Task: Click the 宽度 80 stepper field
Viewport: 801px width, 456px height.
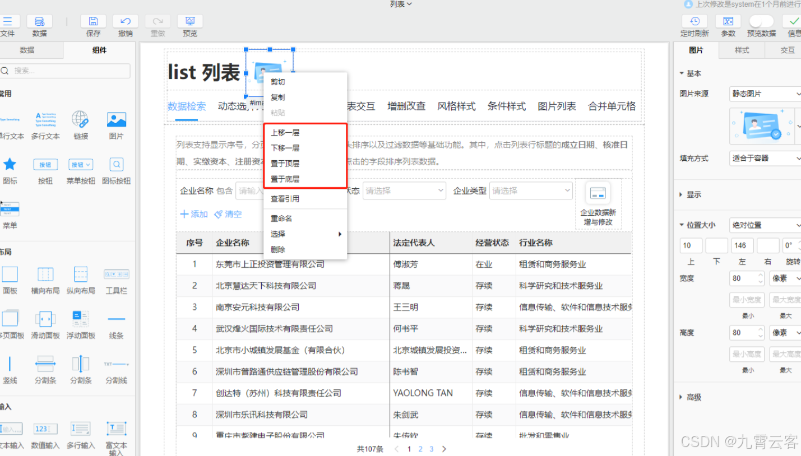Action: [x=747, y=278]
